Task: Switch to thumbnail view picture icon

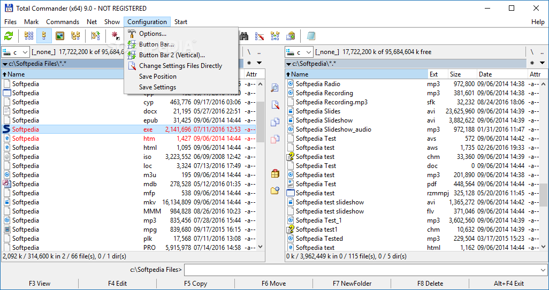Action: pyautogui.click(x=60, y=36)
